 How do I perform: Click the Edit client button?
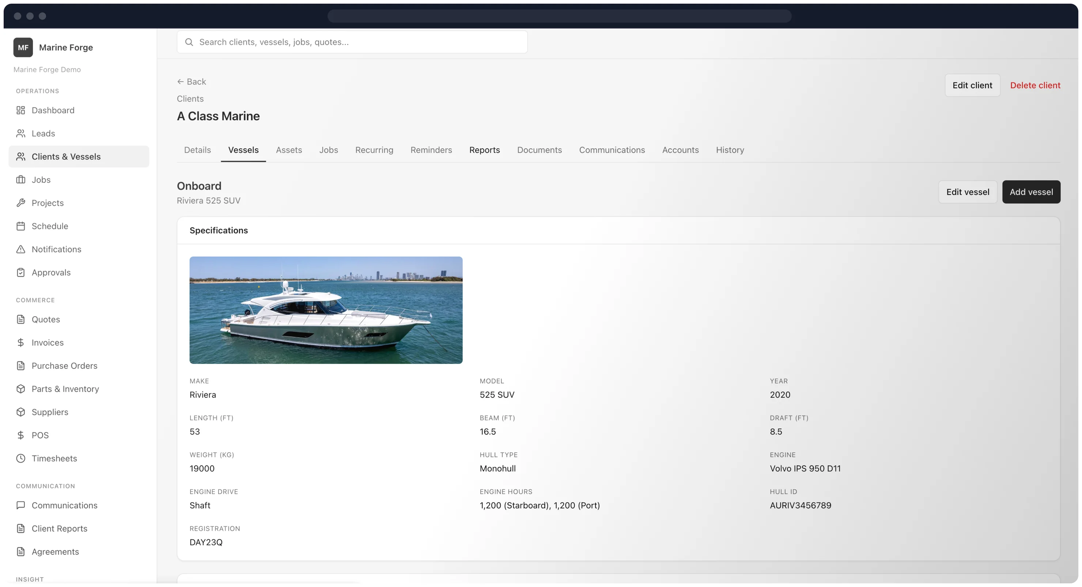click(x=972, y=85)
